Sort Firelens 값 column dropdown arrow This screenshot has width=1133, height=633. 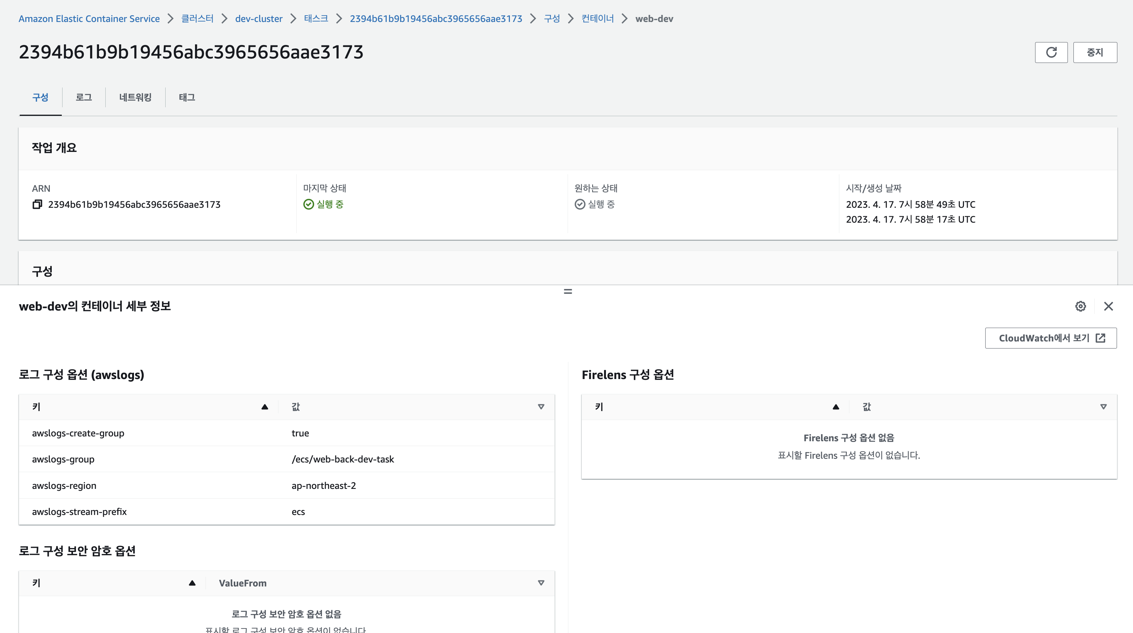click(x=1103, y=407)
